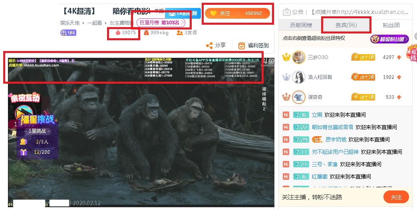Viewport: 417px width, 210px height.
Task: Click 冰七凌 fan badge level 13
Action: pyautogui.click(x=363, y=57)
